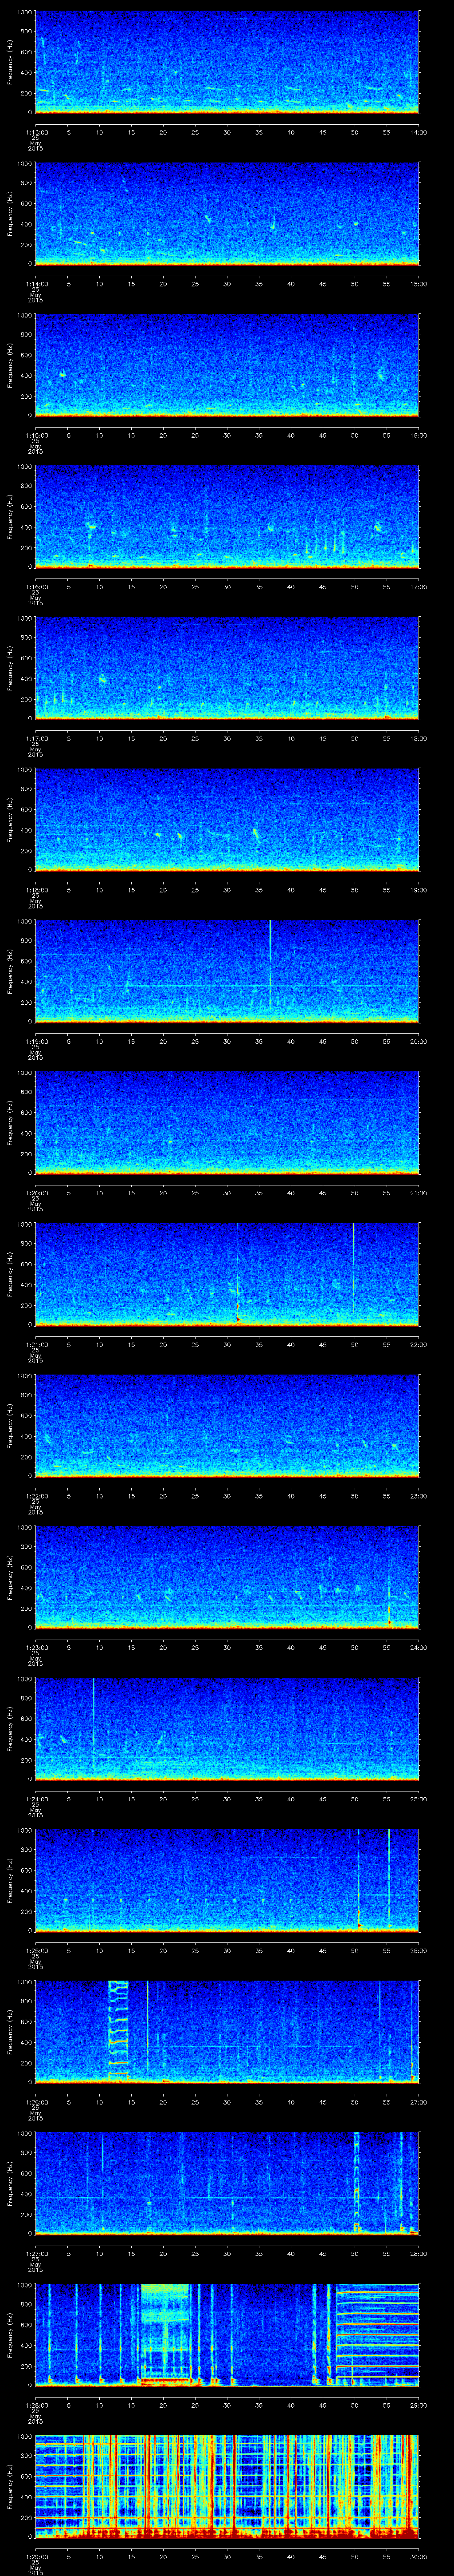Click the spectrogram panel starting at 1:24:00

pyautogui.click(x=227, y=1729)
